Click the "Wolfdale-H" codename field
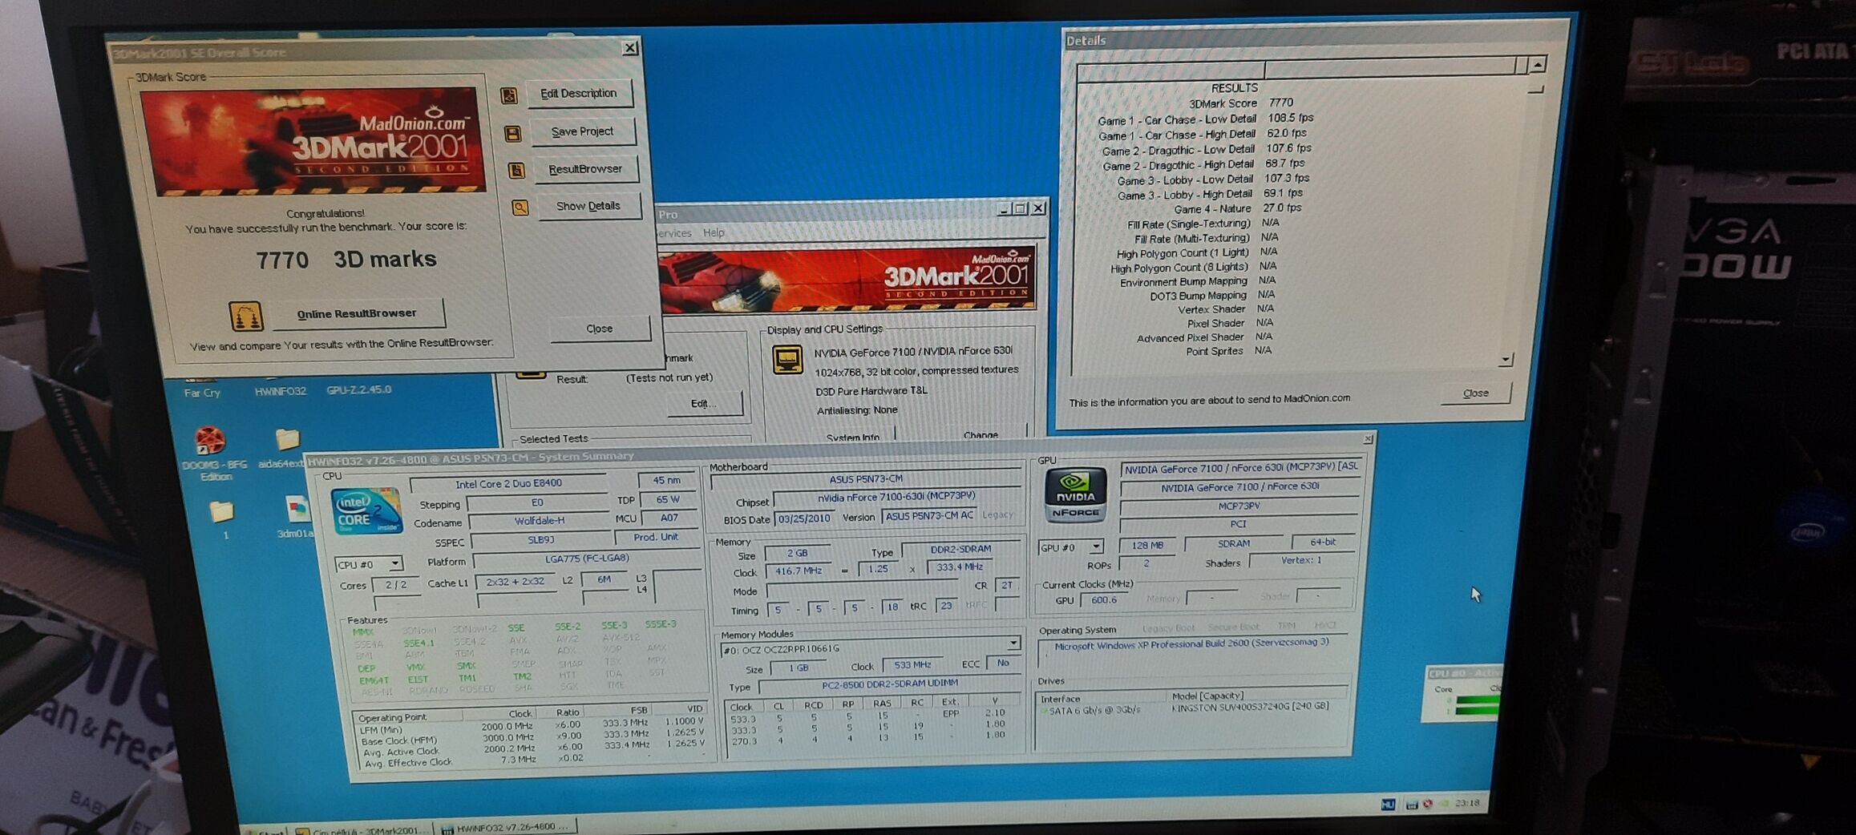This screenshot has height=835, width=1856. [x=539, y=521]
